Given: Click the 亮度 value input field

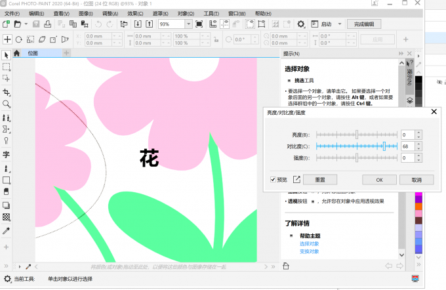Looking at the screenshot, I should (x=408, y=135).
